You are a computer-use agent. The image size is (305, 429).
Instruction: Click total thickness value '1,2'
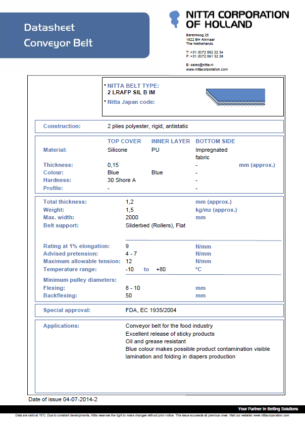130,202
